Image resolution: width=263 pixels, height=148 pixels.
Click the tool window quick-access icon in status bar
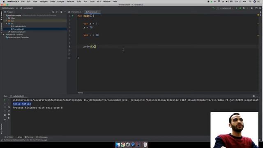click(x=2, y=140)
